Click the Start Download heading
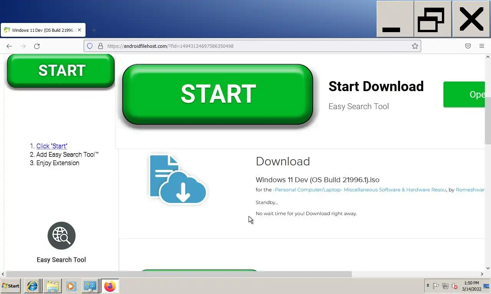This screenshot has width=491, height=294. [x=376, y=87]
